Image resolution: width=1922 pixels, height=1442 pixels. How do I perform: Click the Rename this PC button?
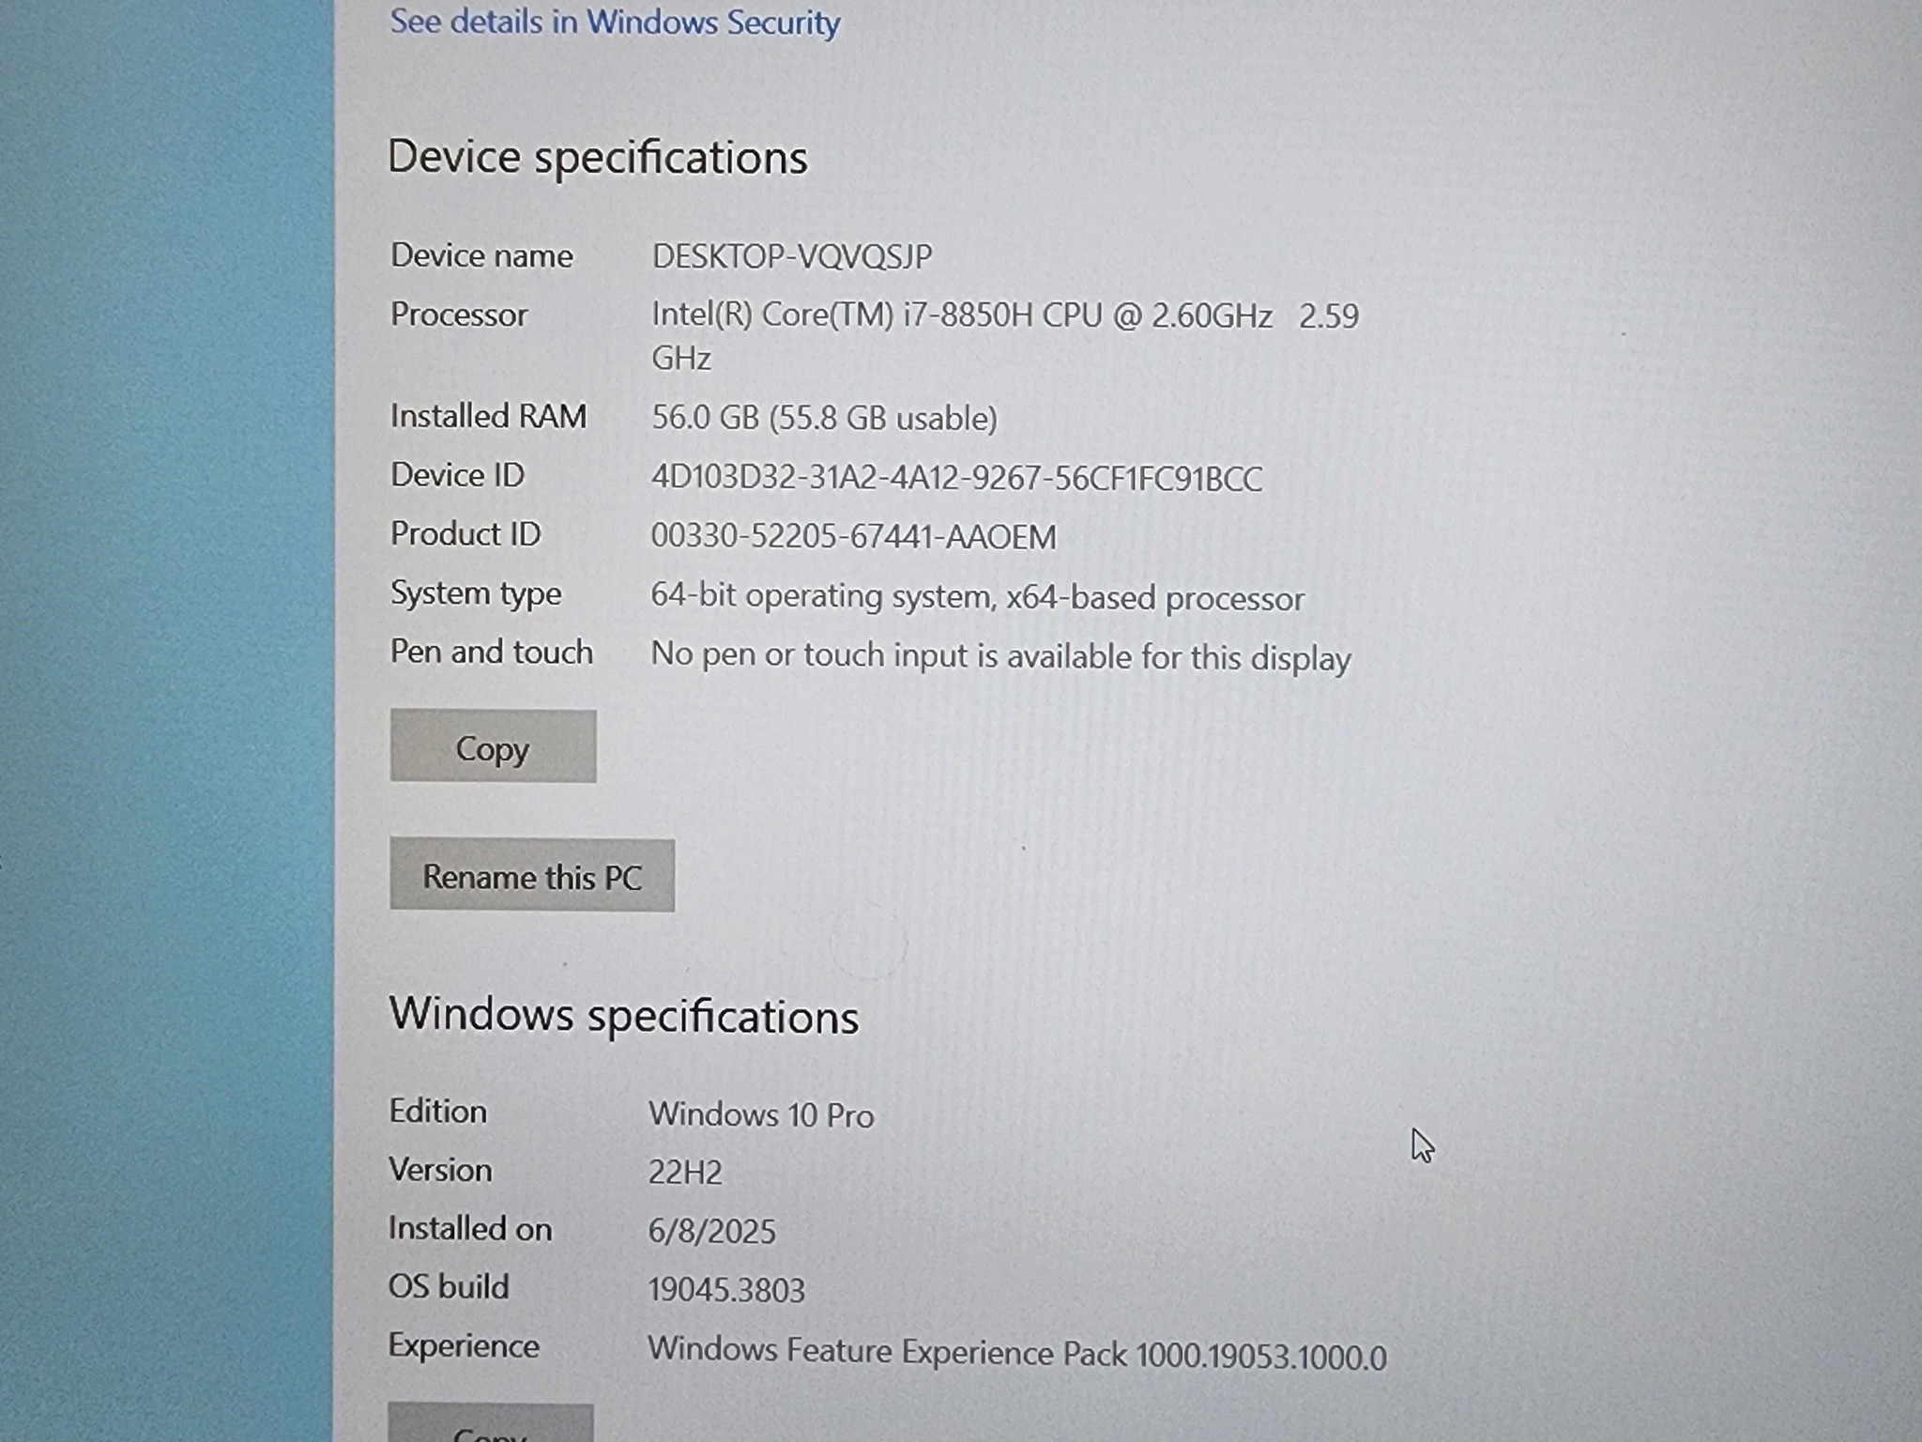pyautogui.click(x=532, y=876)
